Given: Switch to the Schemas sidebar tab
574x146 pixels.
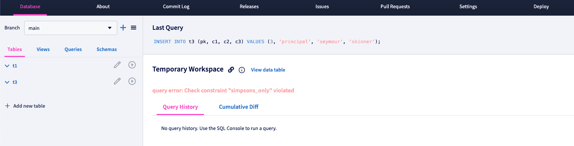Looking at the screenshot, I should [x=107, y=49].
